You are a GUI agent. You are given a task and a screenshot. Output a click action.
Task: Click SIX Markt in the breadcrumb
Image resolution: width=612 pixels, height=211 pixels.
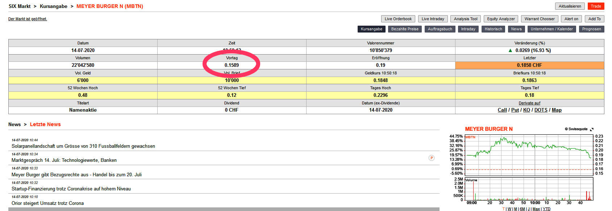(20, 6)
